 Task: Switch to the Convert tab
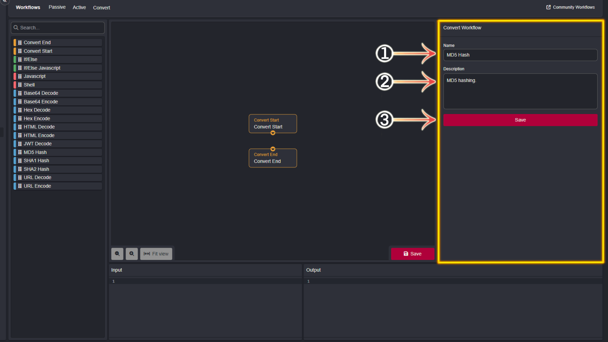click(x=101, y=8)
